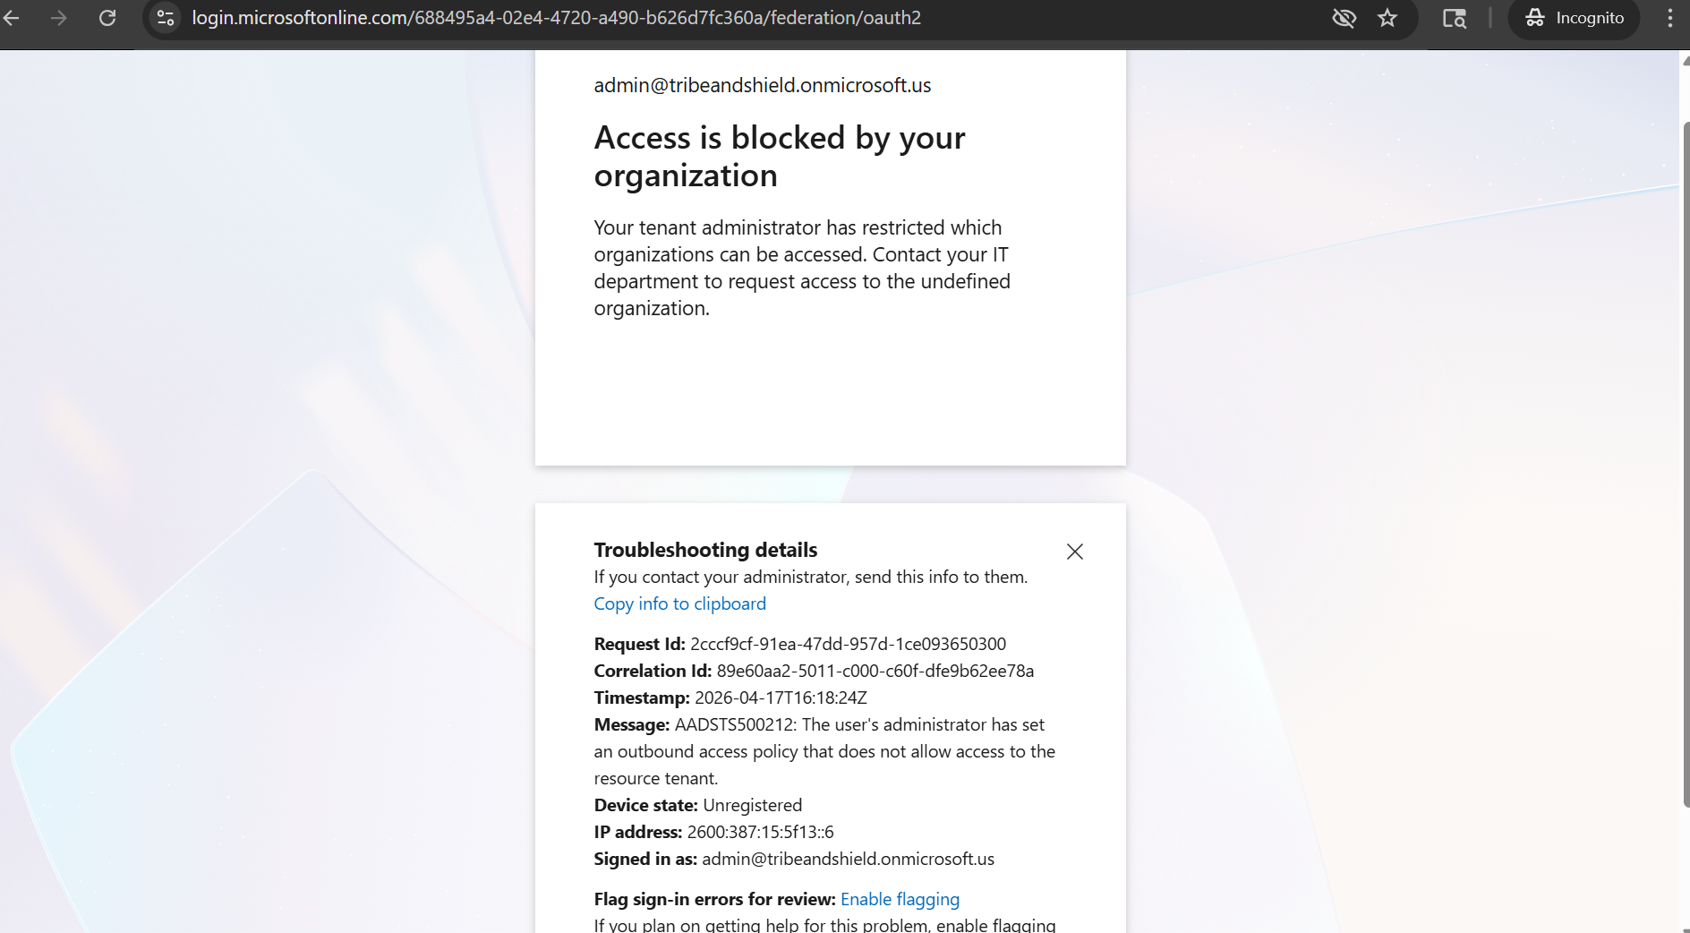
Task: Click the Request Id value text
Action: pyautogui.click(x=848, y=644)
